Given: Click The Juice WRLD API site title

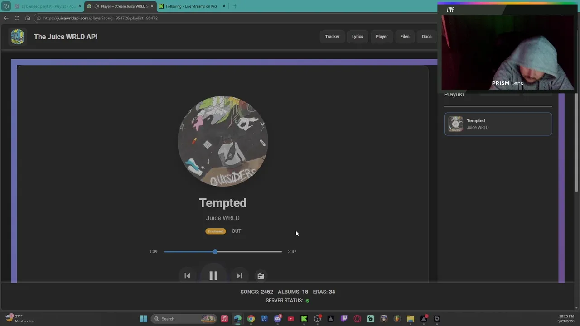Looking at the screenshot, I should (x=66, y=37).
